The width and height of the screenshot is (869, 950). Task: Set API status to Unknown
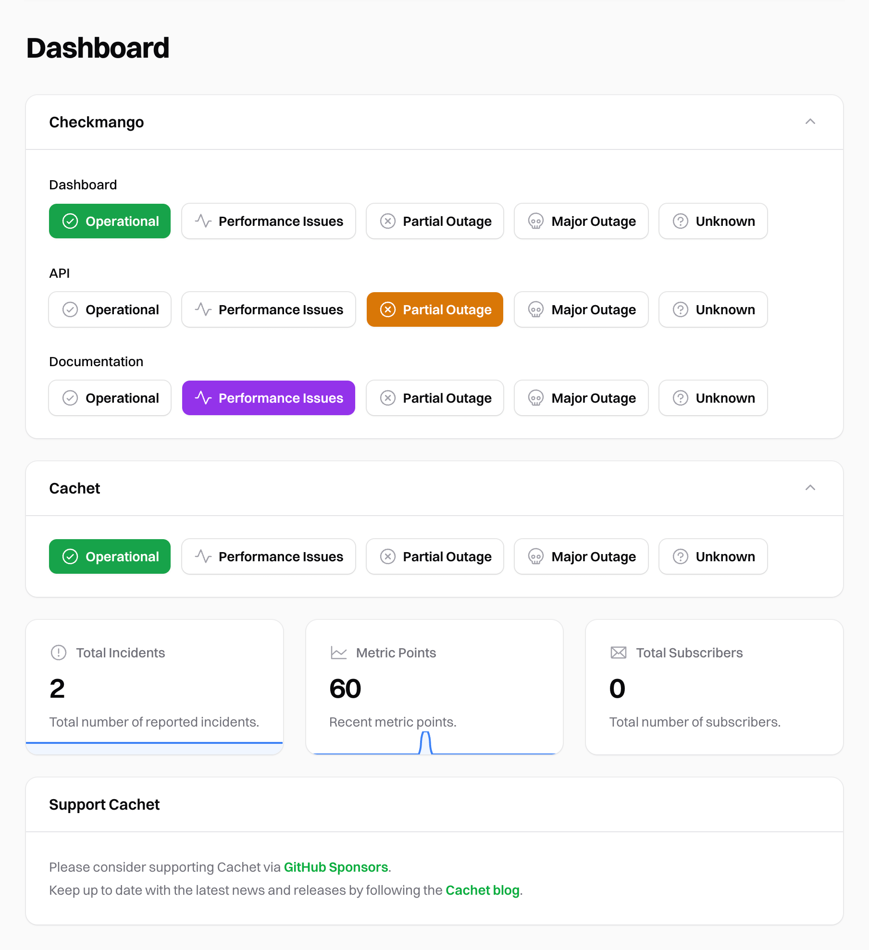click(x=713, y=309)
